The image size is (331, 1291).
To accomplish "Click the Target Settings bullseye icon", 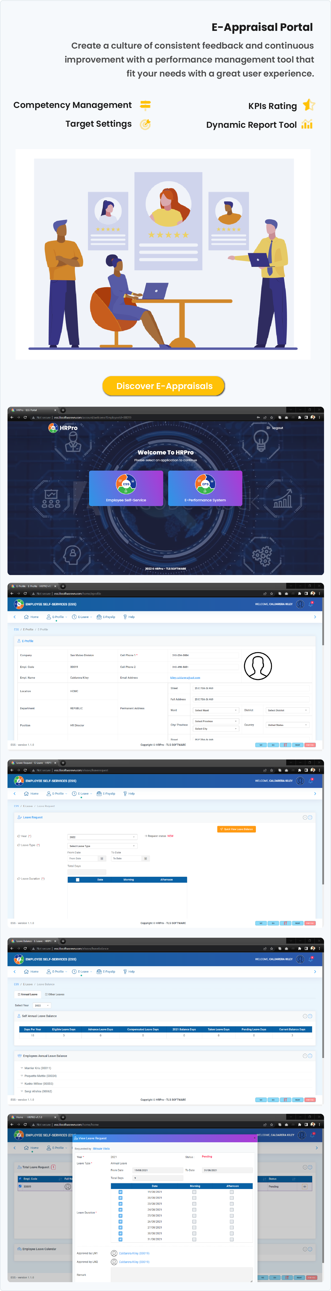I will coord(145,124).
